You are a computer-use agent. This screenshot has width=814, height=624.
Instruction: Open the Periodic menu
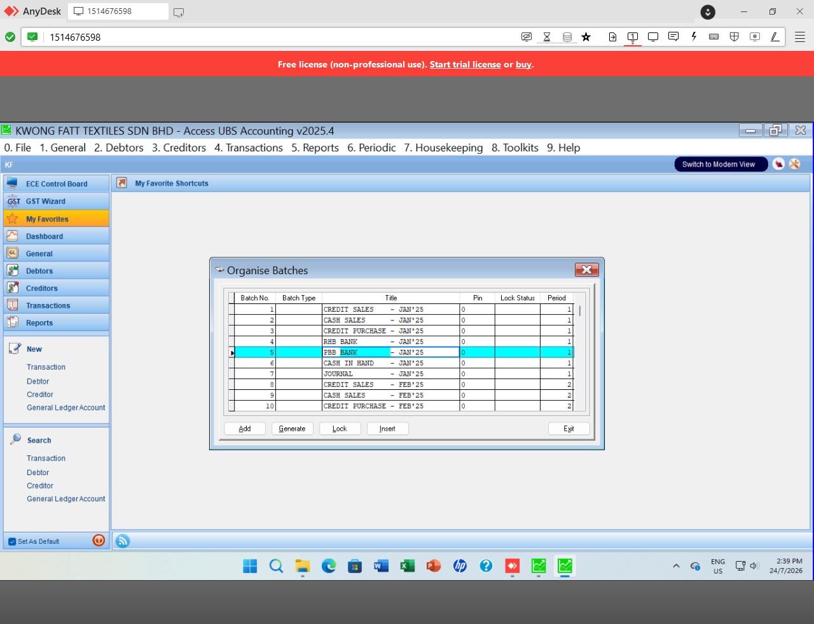[x=371, y=148]
